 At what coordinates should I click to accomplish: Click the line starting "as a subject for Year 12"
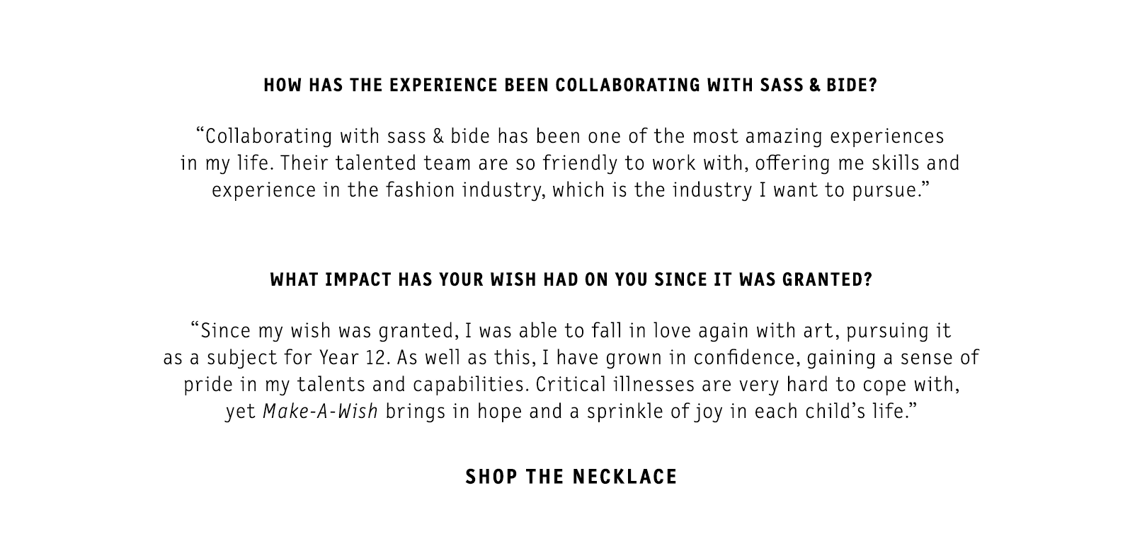571,357
